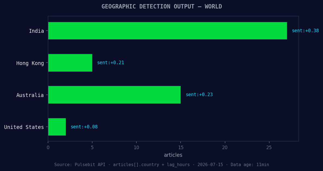Click the articles x-axis label

pyautogui.click(x=173, y=155)
